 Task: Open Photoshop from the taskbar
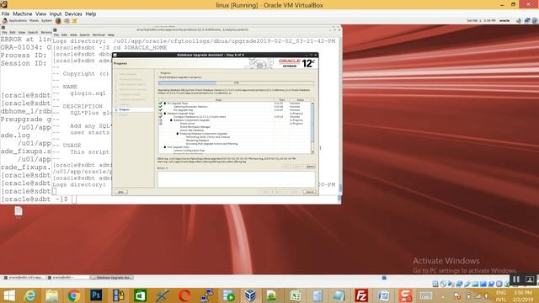click(96, 295)
